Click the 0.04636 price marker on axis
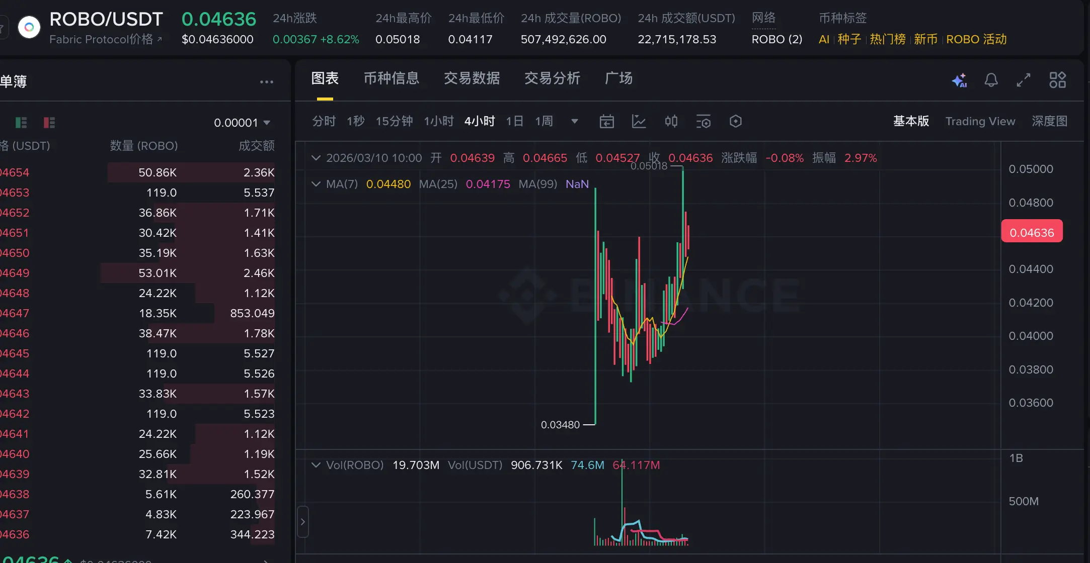 pos(1032,232)
